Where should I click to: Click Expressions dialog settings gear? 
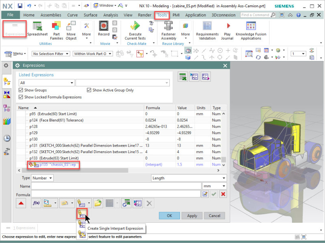[x=17, y=66]
